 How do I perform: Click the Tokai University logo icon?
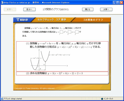point(18,20)
